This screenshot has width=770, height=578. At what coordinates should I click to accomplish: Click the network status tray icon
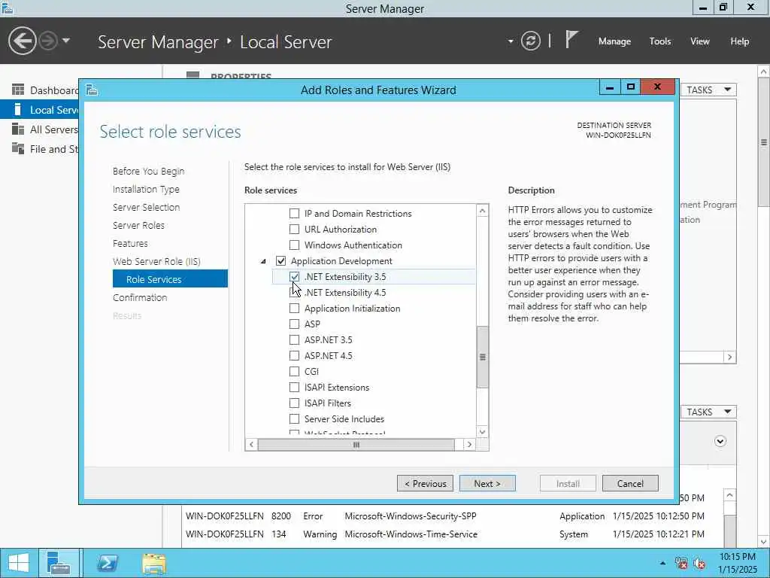point(681,563)
